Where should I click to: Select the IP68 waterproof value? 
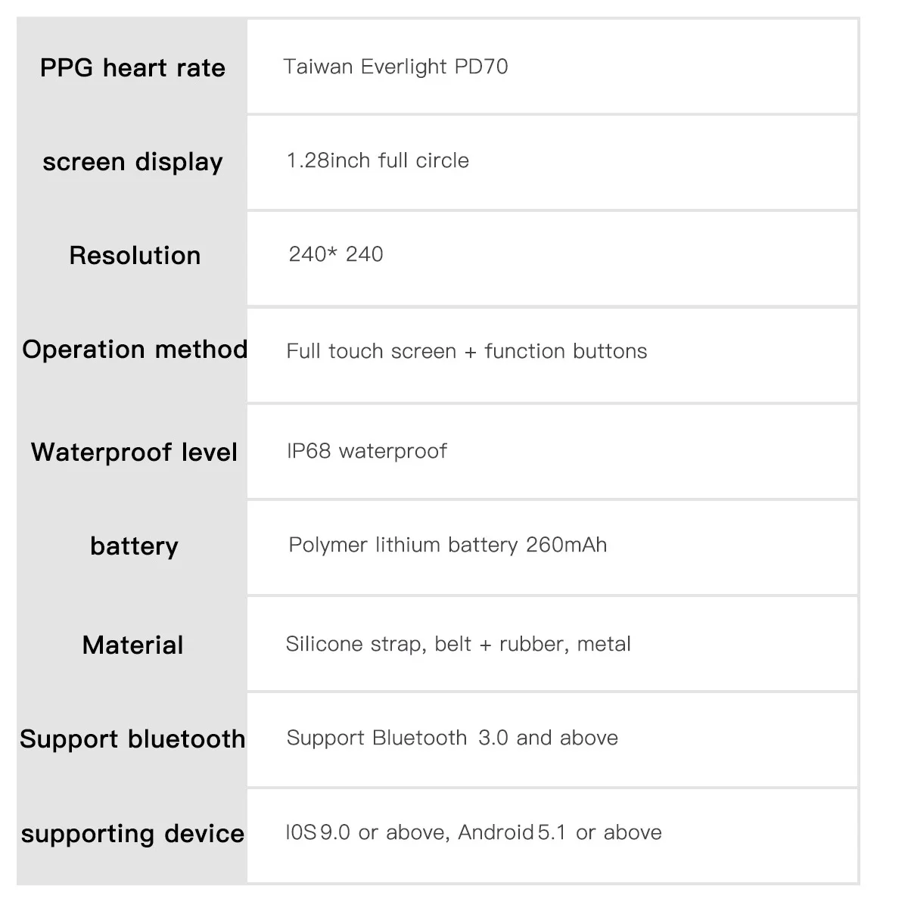tap(366, 451)
